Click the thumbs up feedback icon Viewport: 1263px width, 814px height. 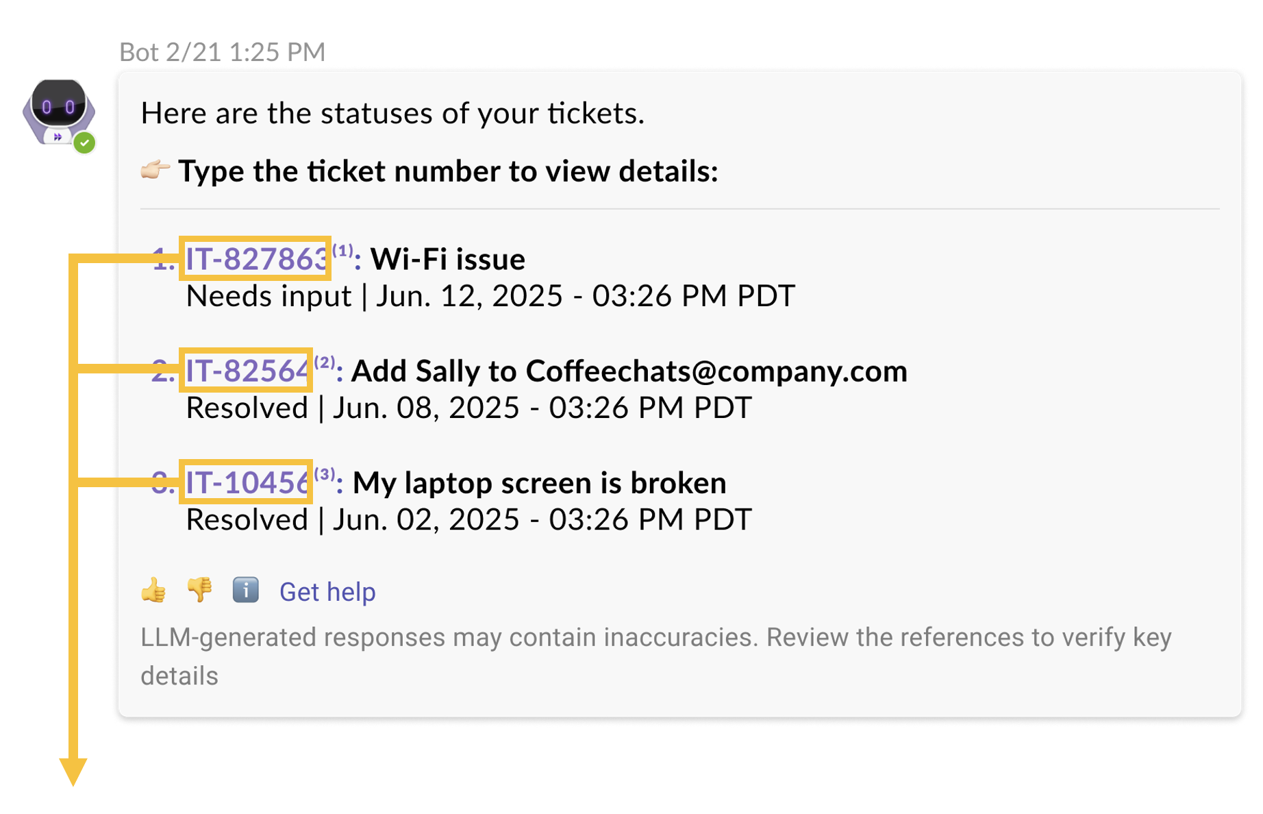(x=153, y=590)
